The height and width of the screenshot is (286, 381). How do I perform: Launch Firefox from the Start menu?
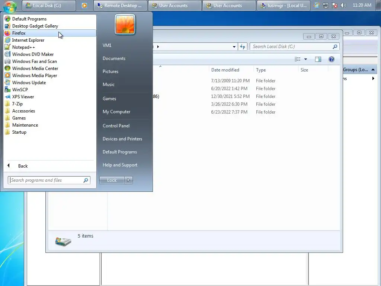coord(50,33)
